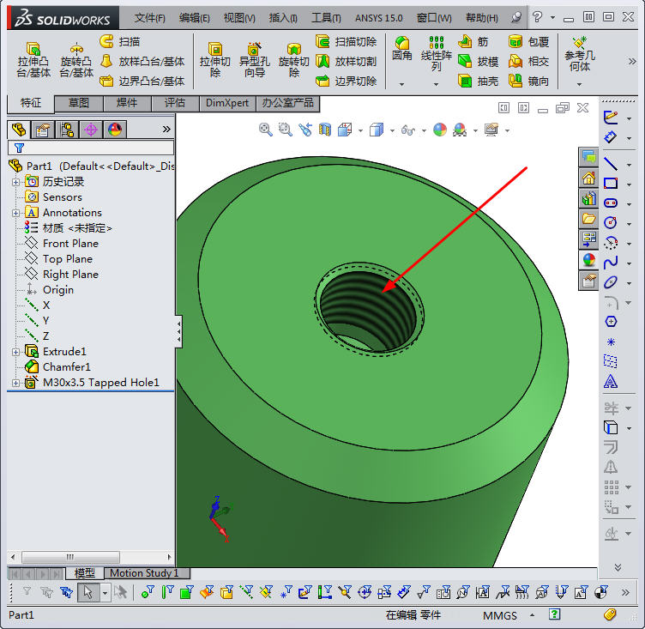Click the 镜向 (Mirror) button
Image resolution: width=645 pixels, height=629 pixels.
pyautogui.click(x=528, y=81)
